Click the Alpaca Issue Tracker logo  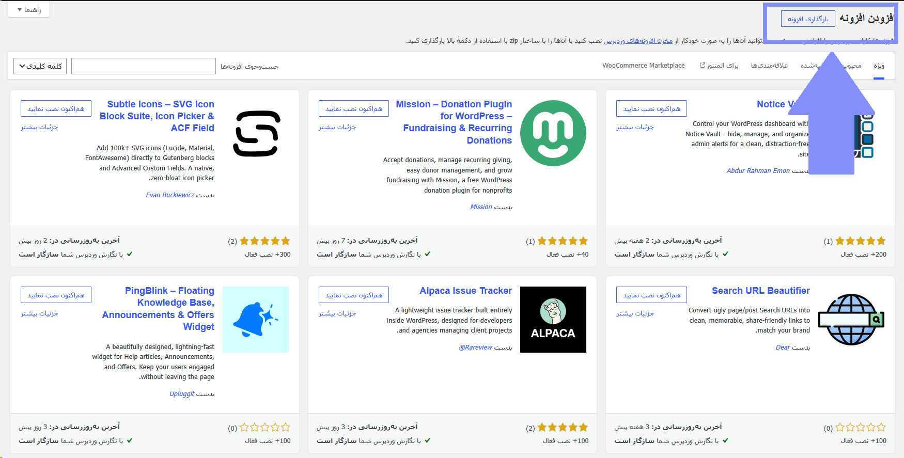pyautogui.click(x=553, y=320)
